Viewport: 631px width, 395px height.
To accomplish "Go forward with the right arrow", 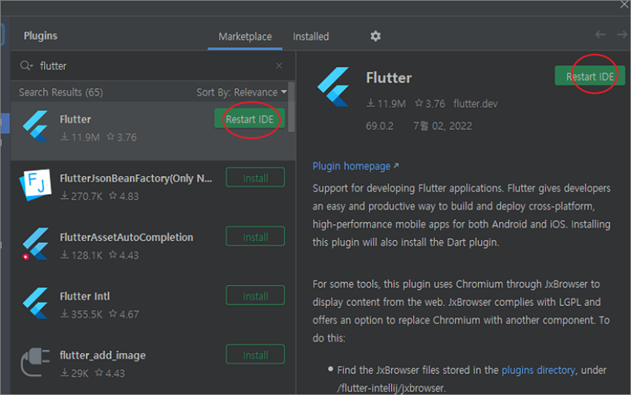I will click(622, 35).
